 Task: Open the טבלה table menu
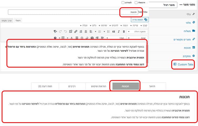pyautogui.click(x=84, y=25)
